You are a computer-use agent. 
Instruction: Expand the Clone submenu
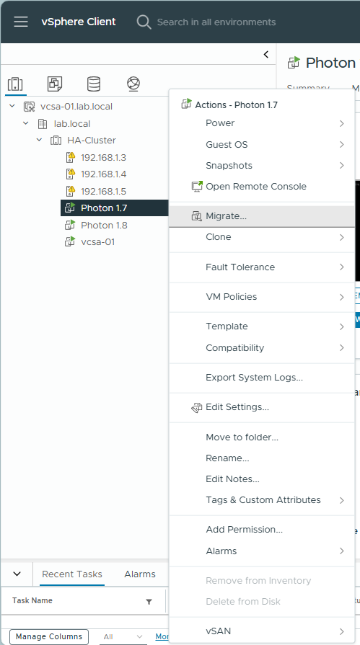click(262, 237)
